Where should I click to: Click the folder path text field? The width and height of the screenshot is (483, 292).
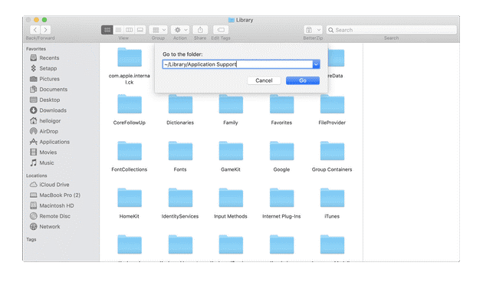238,64
